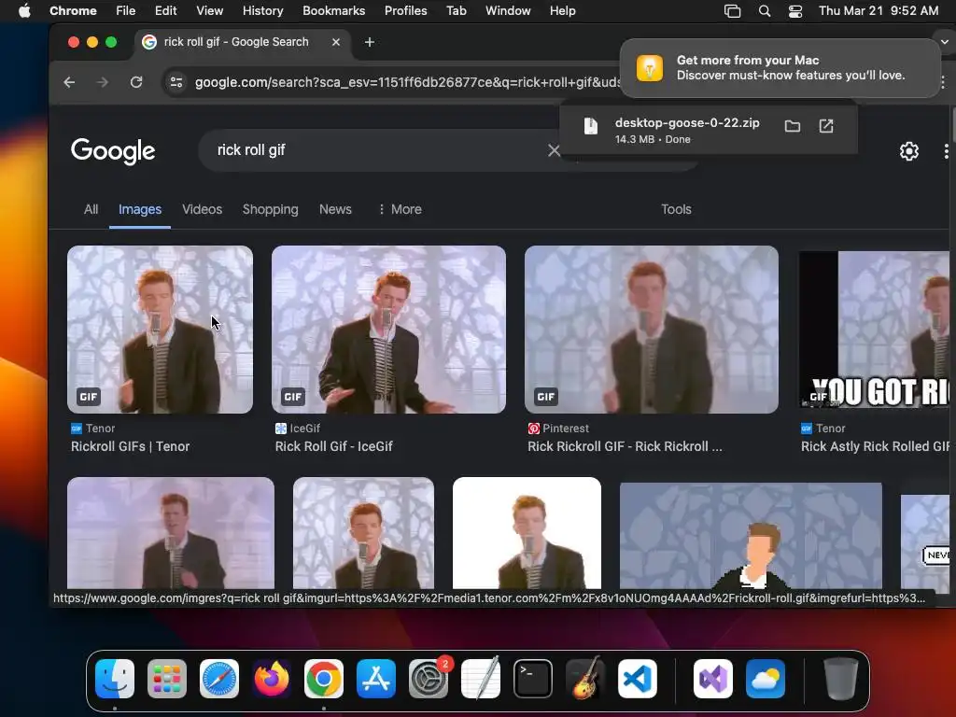Click the Chrome icon in the dock
The width and height of the screenshot is (956, 717).
point(324,679)
